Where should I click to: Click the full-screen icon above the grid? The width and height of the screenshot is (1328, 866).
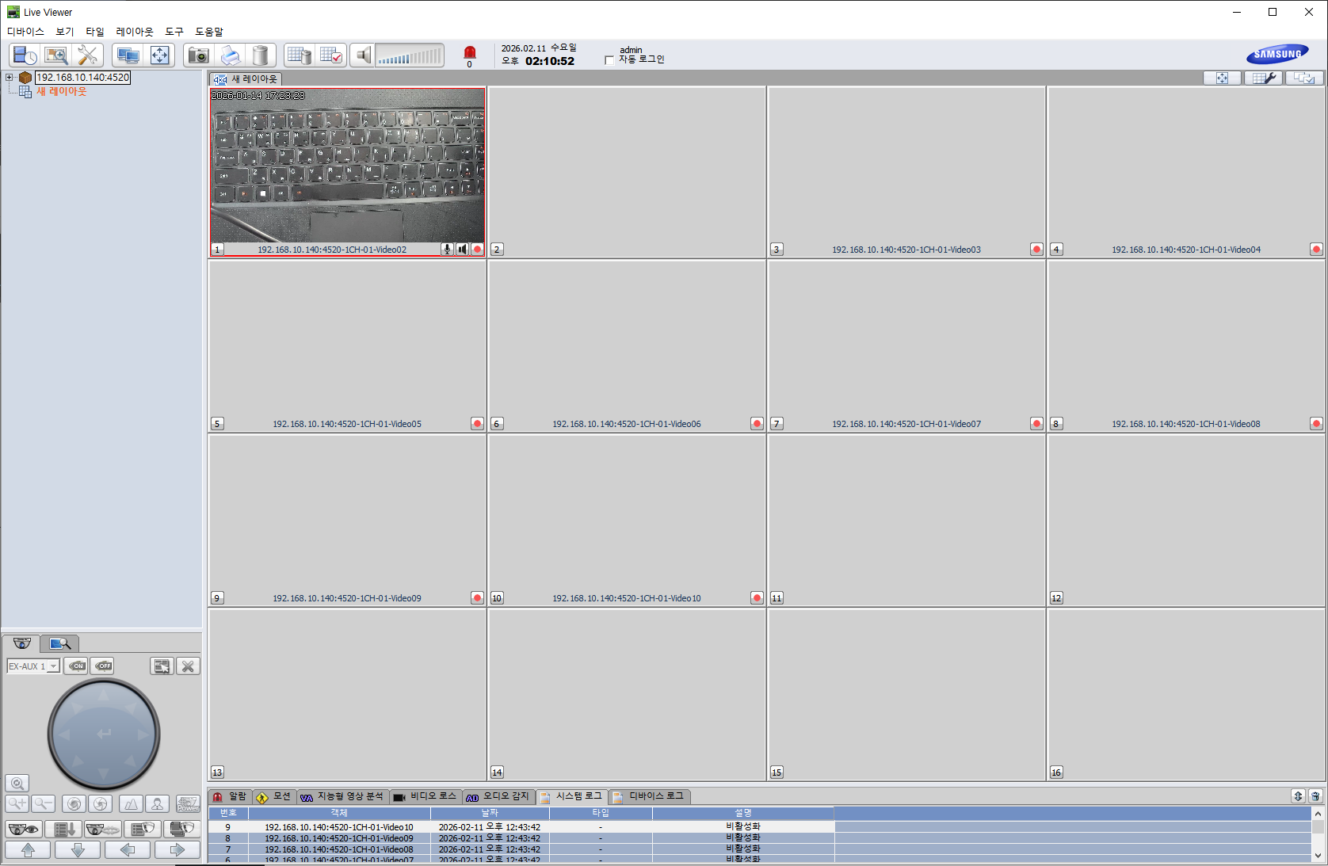(1222, 78)
